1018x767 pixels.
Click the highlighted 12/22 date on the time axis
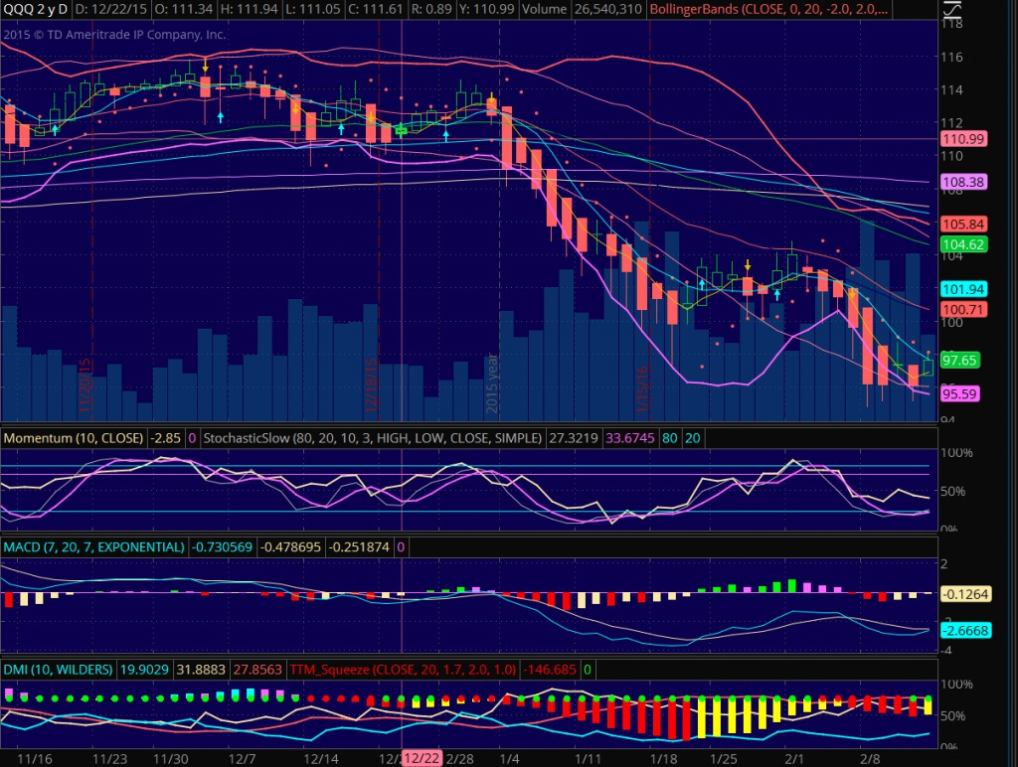pyautogui.click(x=421, y=758)
